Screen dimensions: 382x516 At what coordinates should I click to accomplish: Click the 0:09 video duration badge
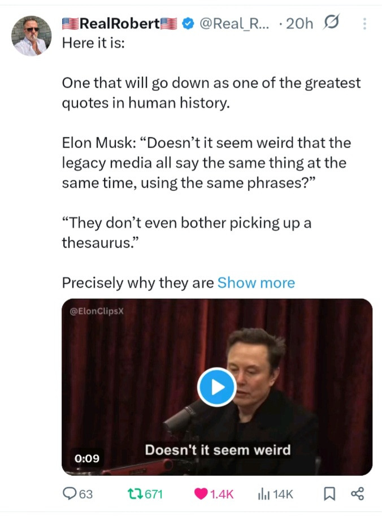87,458
